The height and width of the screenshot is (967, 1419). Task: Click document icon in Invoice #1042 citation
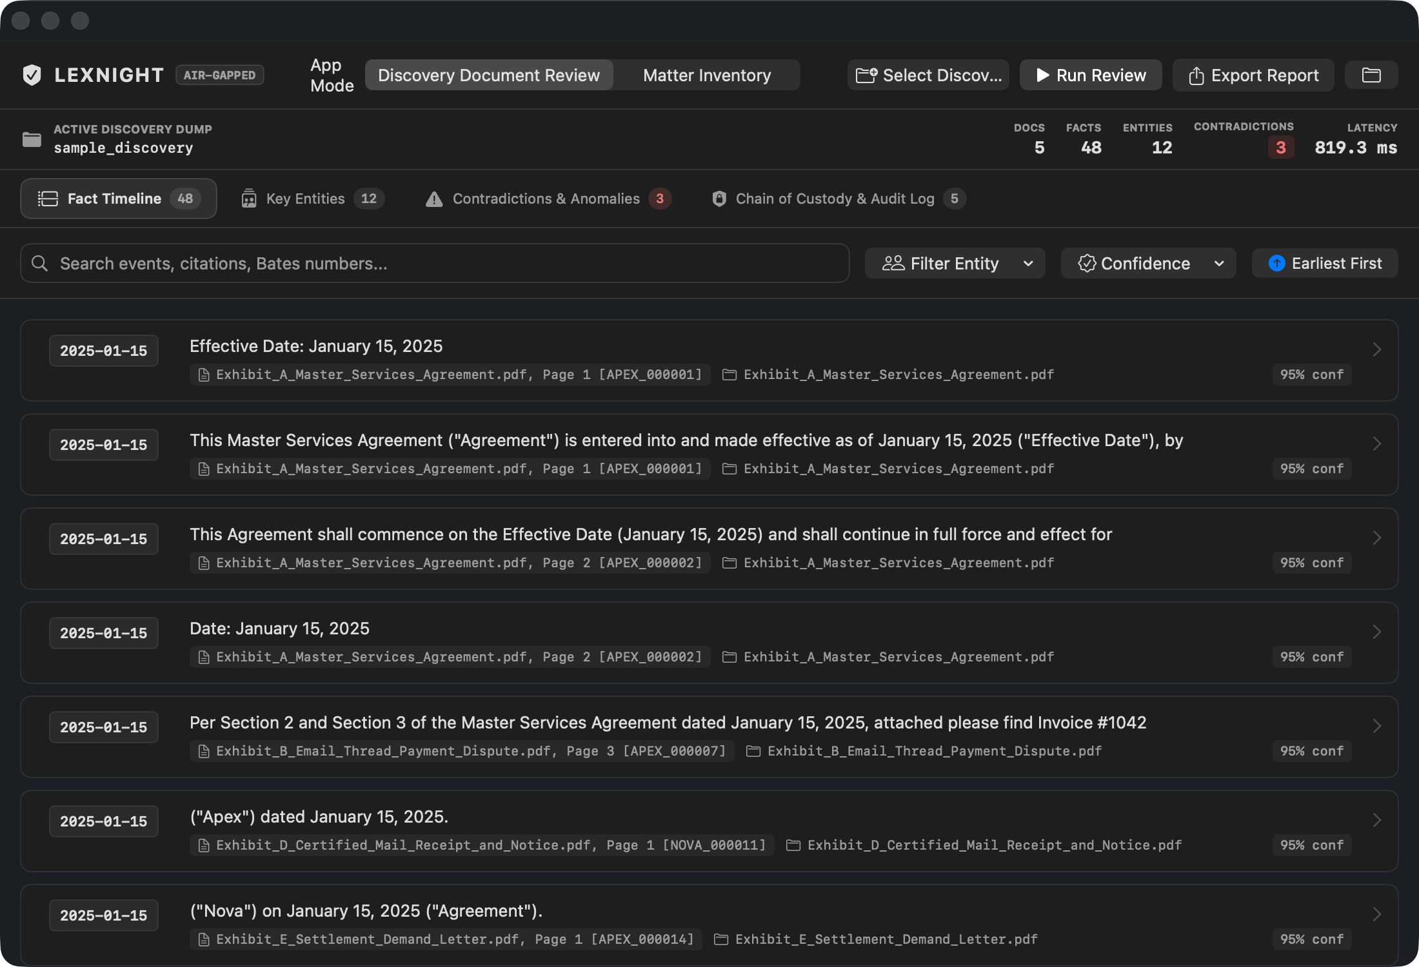pos(204,751)
